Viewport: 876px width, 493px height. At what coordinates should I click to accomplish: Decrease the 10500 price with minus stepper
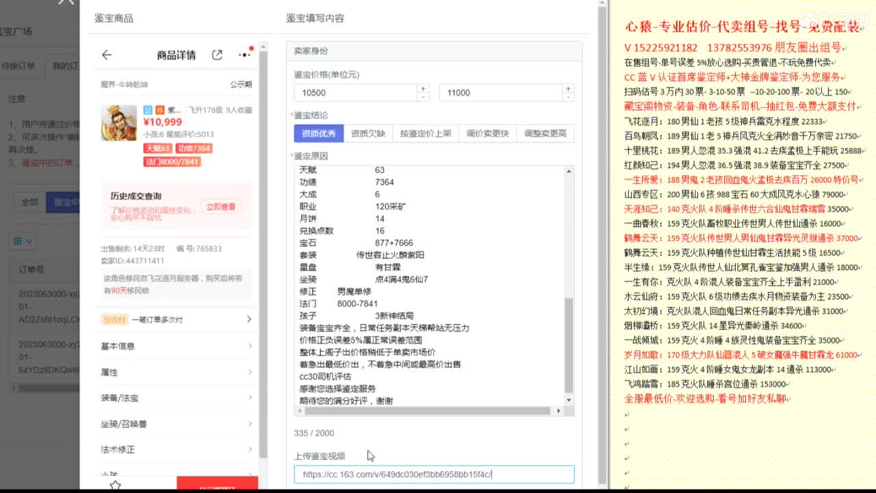coord(423,97)
